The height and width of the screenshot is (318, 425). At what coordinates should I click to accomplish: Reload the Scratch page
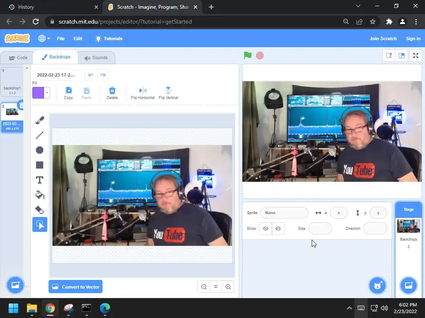[x=36, y=22]
